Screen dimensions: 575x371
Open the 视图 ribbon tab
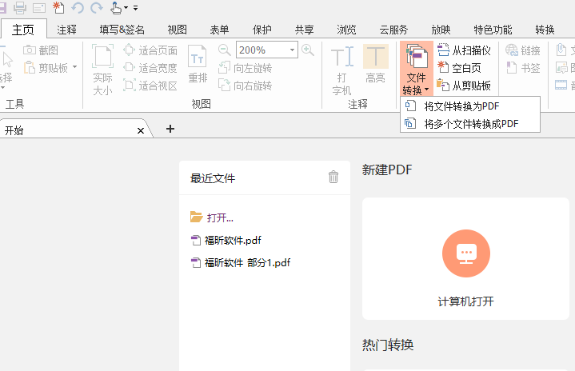[x=178, y=30]
